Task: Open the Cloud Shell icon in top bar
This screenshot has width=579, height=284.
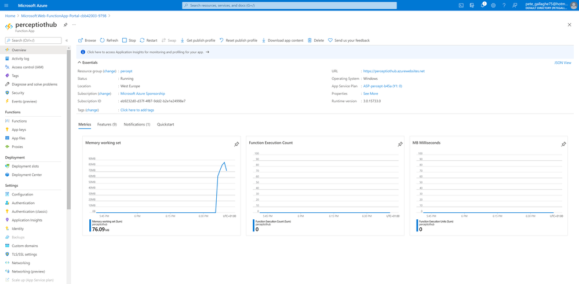Action: [x=461, y=6]
